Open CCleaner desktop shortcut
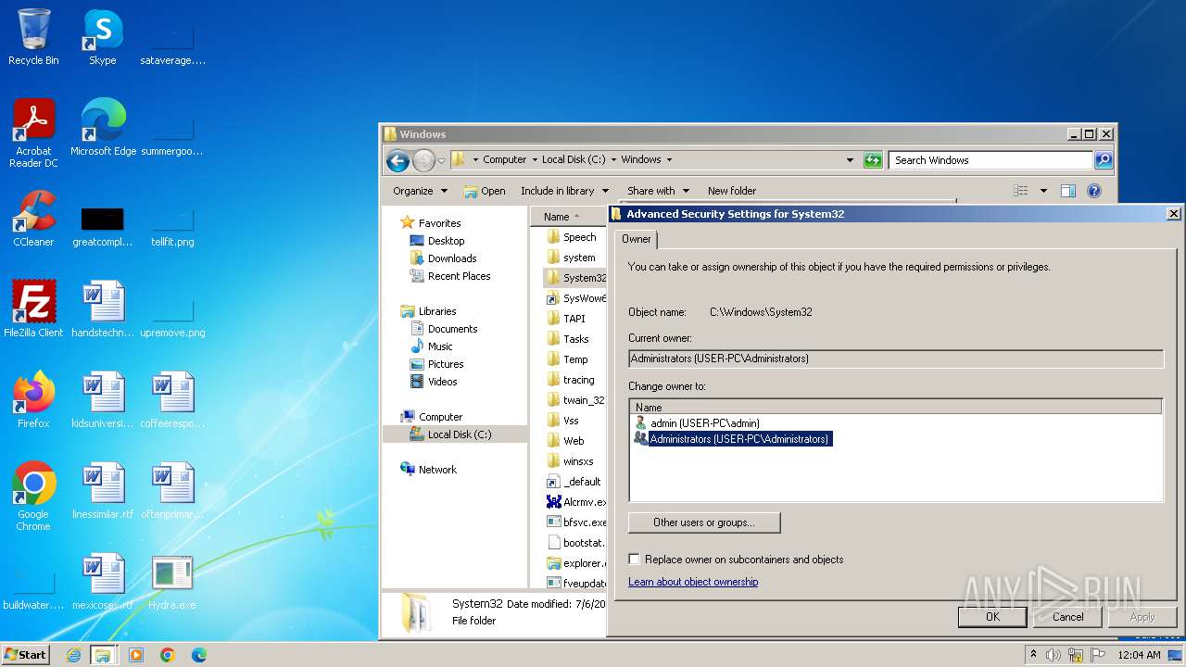Viewport: 1186px width, 667px height. coord(33,219)
